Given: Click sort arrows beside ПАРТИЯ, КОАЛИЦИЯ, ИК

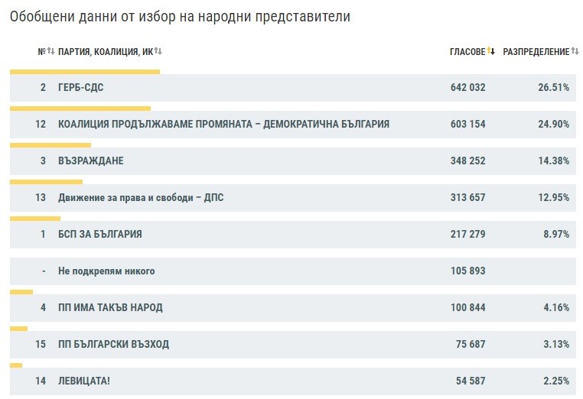Looking at the screenshot, I should [158, 51].
